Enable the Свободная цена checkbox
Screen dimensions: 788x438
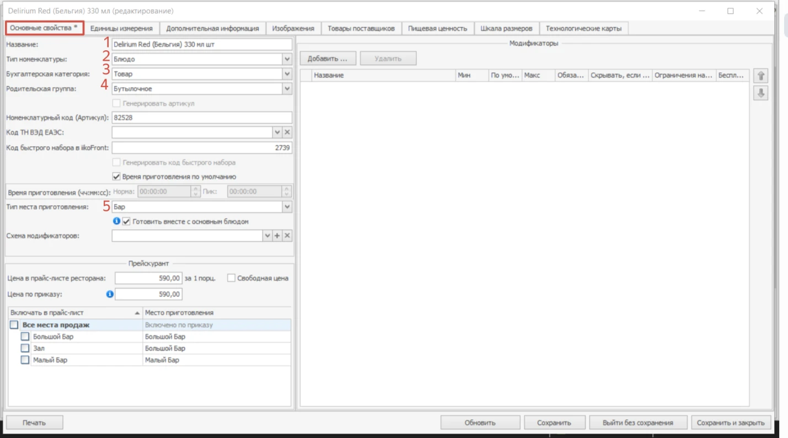[x=231, y=278]
